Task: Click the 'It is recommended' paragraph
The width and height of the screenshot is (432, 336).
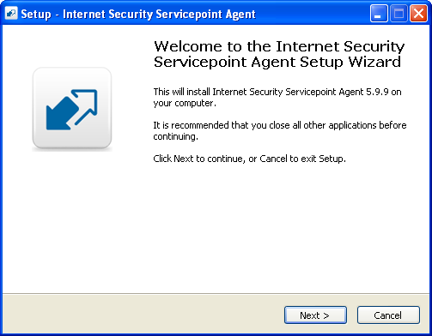Action: click(x=280, y=130)
